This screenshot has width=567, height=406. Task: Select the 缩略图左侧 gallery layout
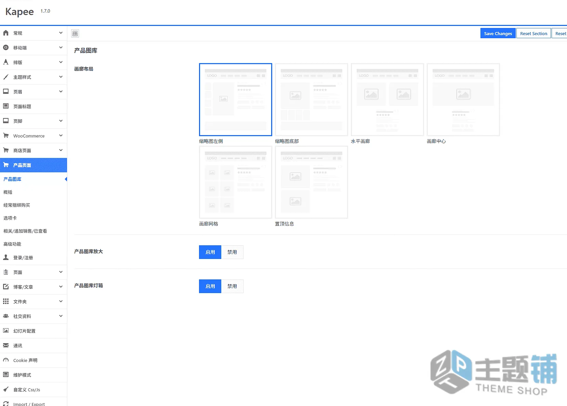pyautogui.click(x=236, y=100)
